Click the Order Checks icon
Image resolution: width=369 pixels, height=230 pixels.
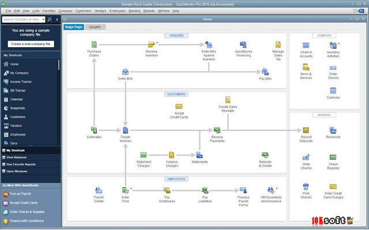pos(333,68)
